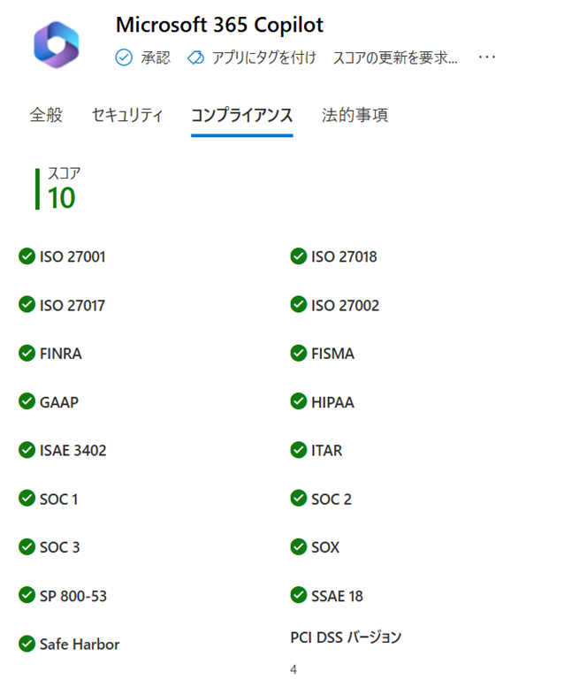Go to the 法的事項 tab
Image resolution: width=587 pixels, height=679 pixels.
click(x=354, y=115)
